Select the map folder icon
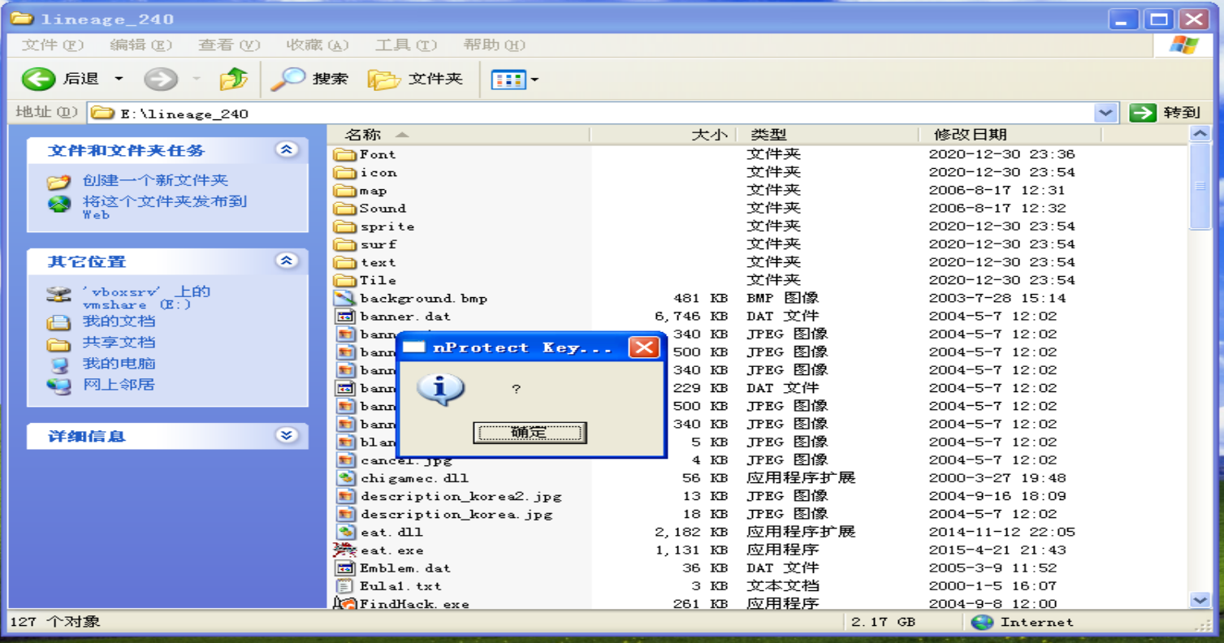 coord(345,190)
